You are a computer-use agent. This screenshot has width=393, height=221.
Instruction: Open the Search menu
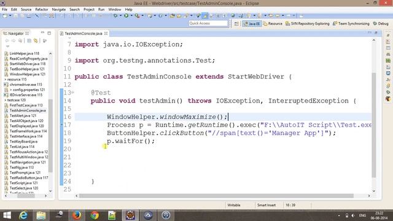(x=74, y=9)
